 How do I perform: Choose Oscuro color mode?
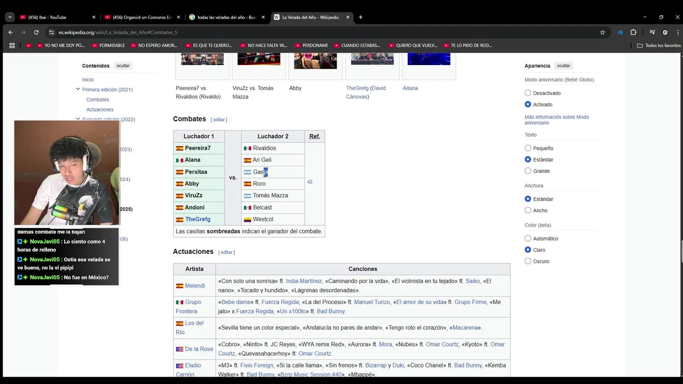[528, 261]
